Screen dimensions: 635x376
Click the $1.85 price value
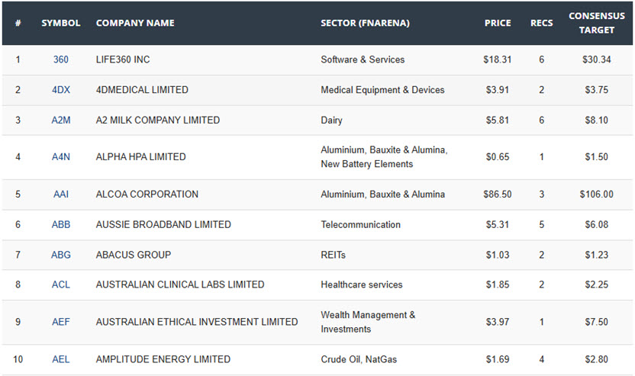[x=498, y=284]
